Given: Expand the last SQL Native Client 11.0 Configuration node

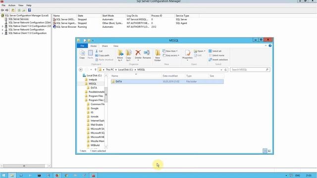Looking at the screenshot, I should pos(2,33).
